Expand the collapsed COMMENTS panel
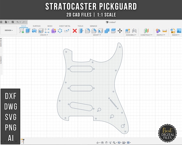This screenshot has width=182, height=145. pos(1,60)
